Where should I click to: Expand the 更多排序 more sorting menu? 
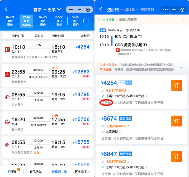point(82,172)
